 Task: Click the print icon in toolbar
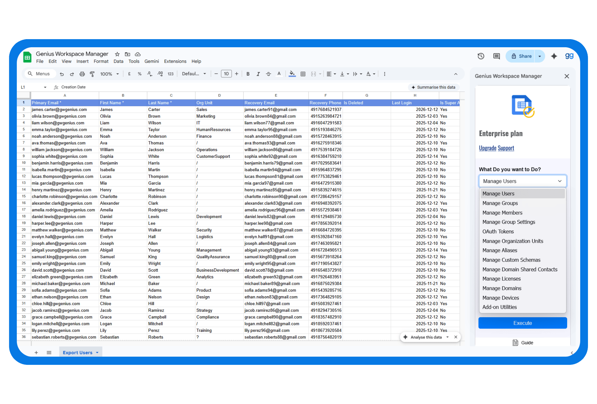[82, 74]
